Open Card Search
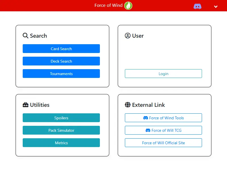 (61, 48)
